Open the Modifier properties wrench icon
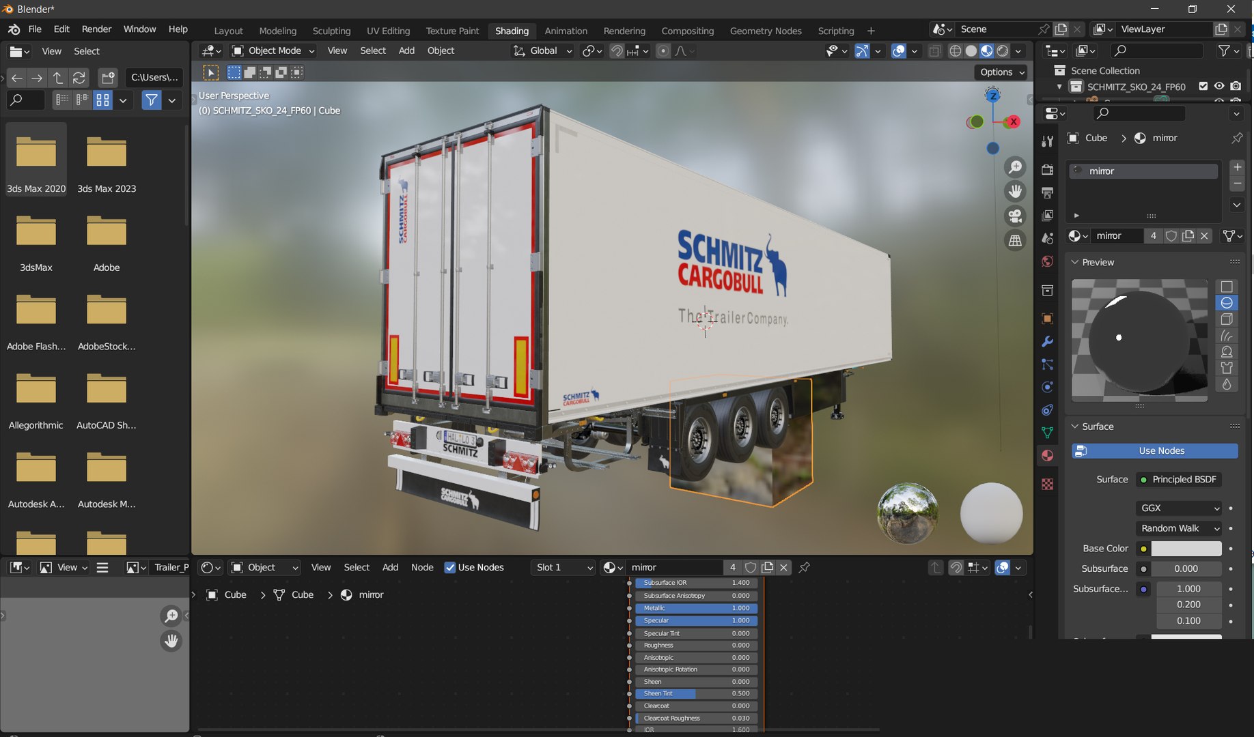The width and height of the screenshot is (1254, 737). (1047, 341)
